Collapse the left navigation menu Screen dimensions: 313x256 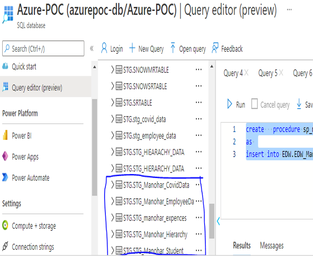tap(91, 48)
